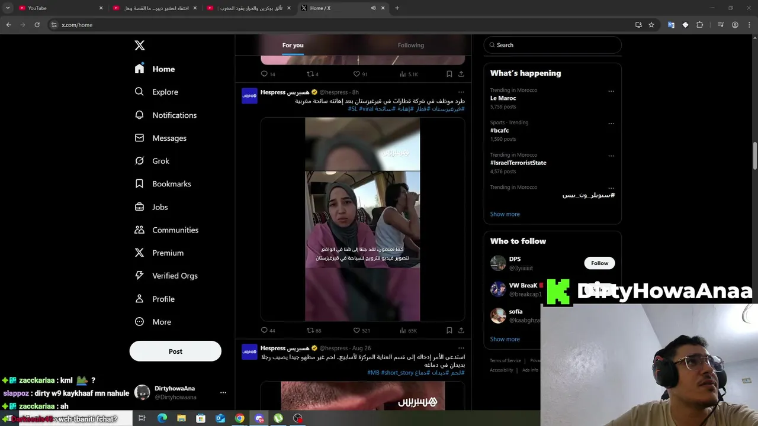Open Hespress avatar on 8h post
Image resolution: width=758 pixels, height=426 pixels.
249,96
